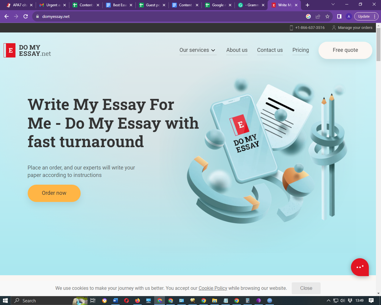
Task: Go back with the browser back arrow
Action: (7, 16)
